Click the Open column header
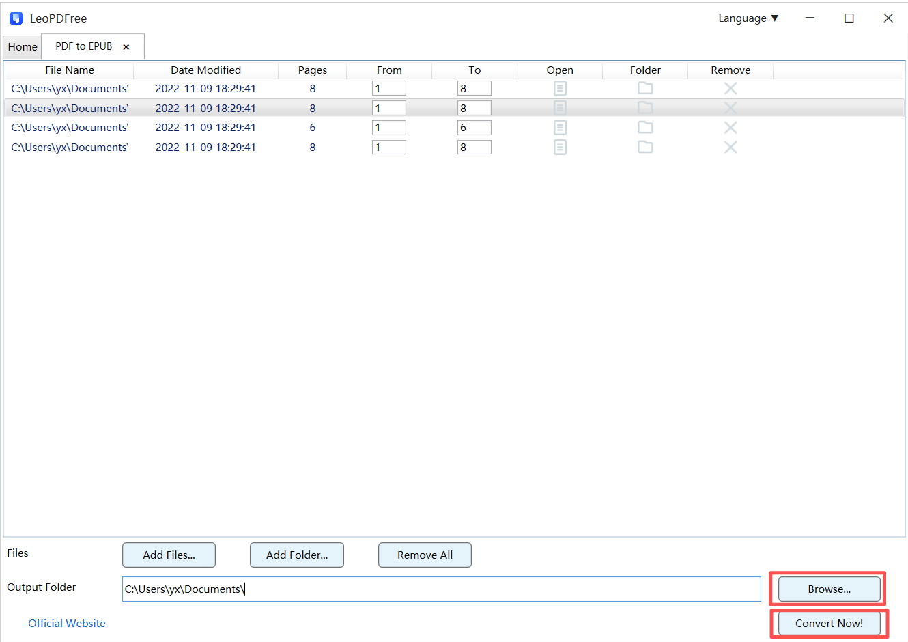The height and width of the screenshot is (642, 908). pos(560,70)
